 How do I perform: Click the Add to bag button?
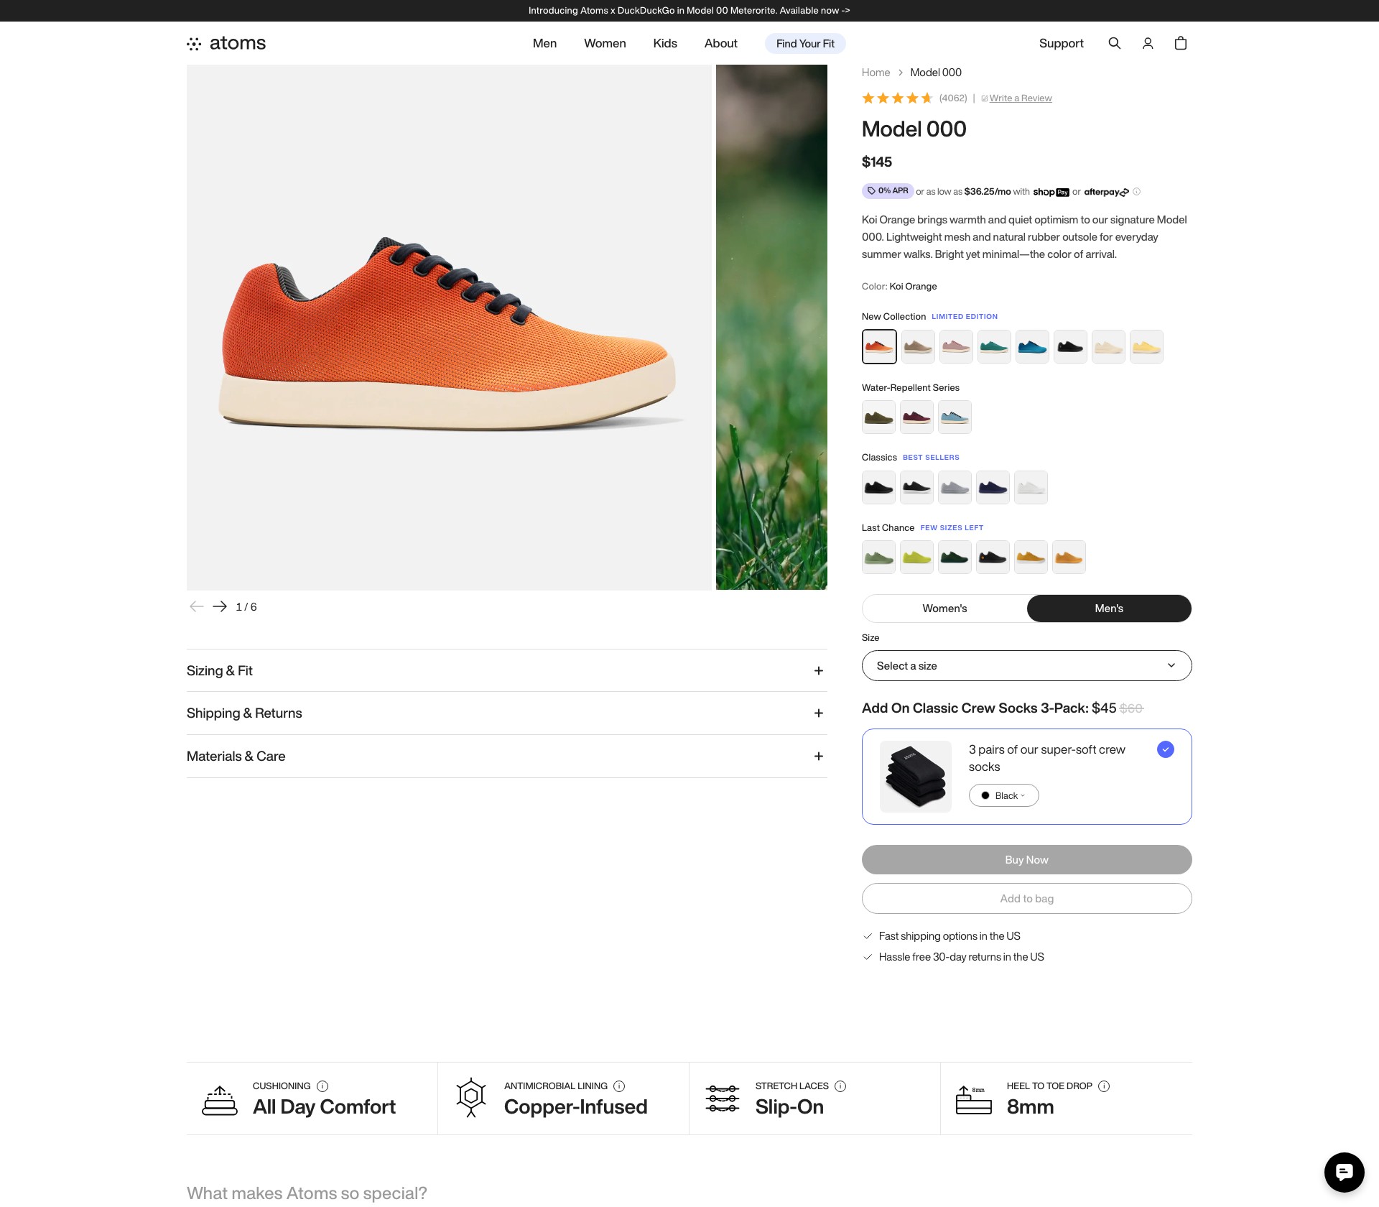click(x=1026, y=898)
